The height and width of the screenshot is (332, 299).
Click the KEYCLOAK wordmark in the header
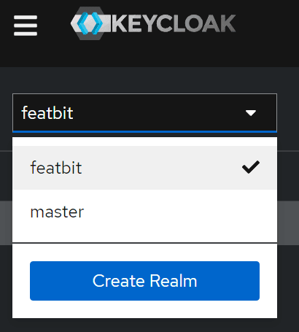tap(174, 23)
